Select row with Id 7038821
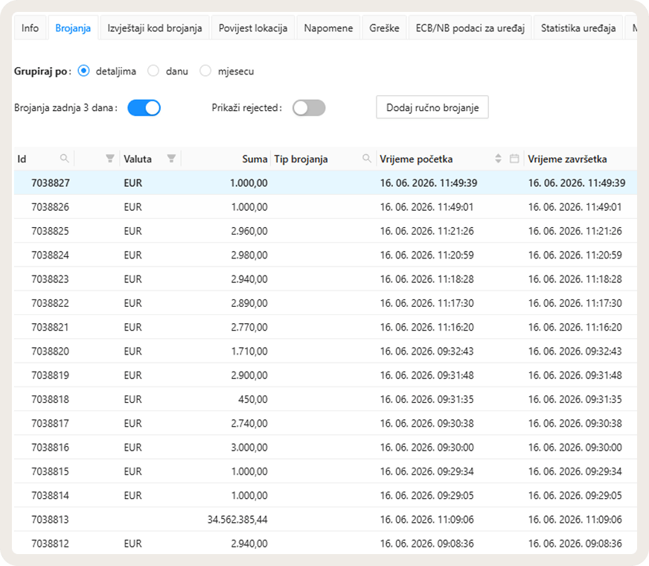649x566 pixels. (x=325, y=327)
